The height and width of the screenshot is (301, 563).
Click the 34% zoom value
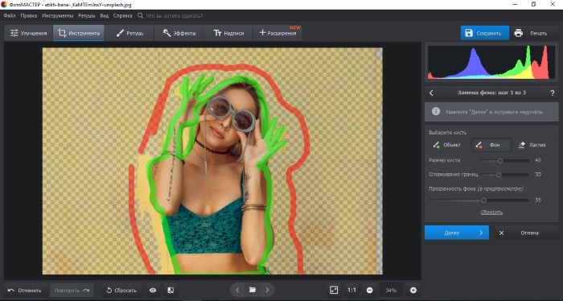392,291
